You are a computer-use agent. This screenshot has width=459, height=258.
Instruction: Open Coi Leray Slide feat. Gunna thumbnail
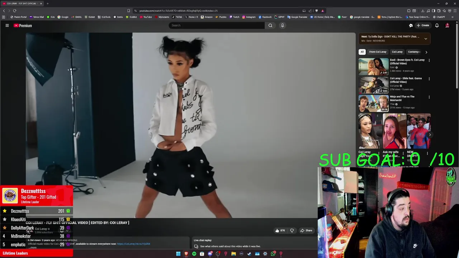click(373, 85)
